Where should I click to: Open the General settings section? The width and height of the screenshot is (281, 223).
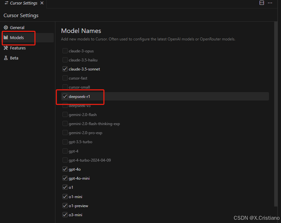[x=28, y=27]
